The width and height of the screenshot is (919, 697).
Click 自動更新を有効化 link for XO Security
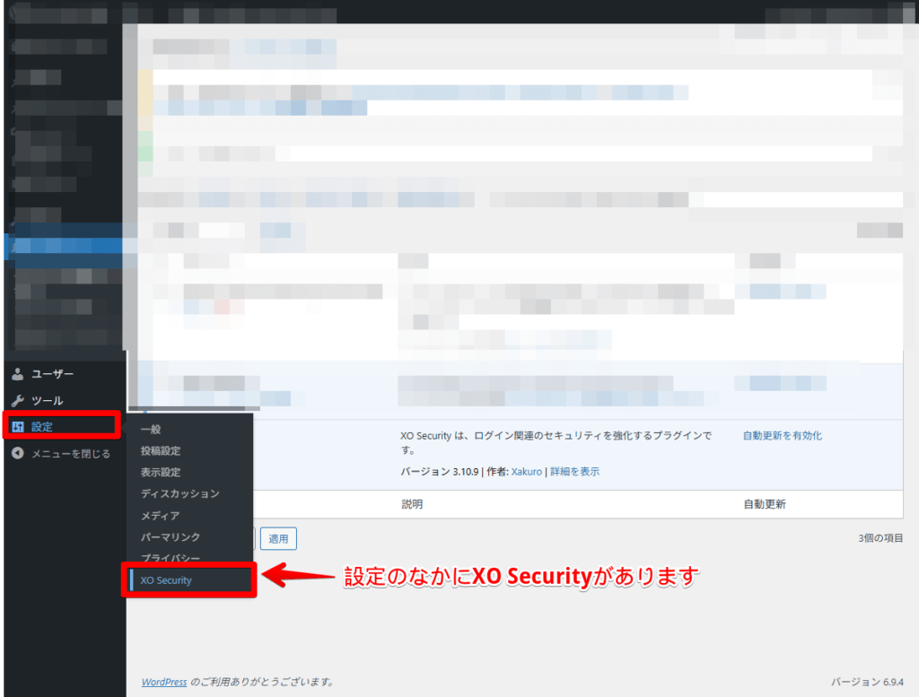[x=783, y=436]
